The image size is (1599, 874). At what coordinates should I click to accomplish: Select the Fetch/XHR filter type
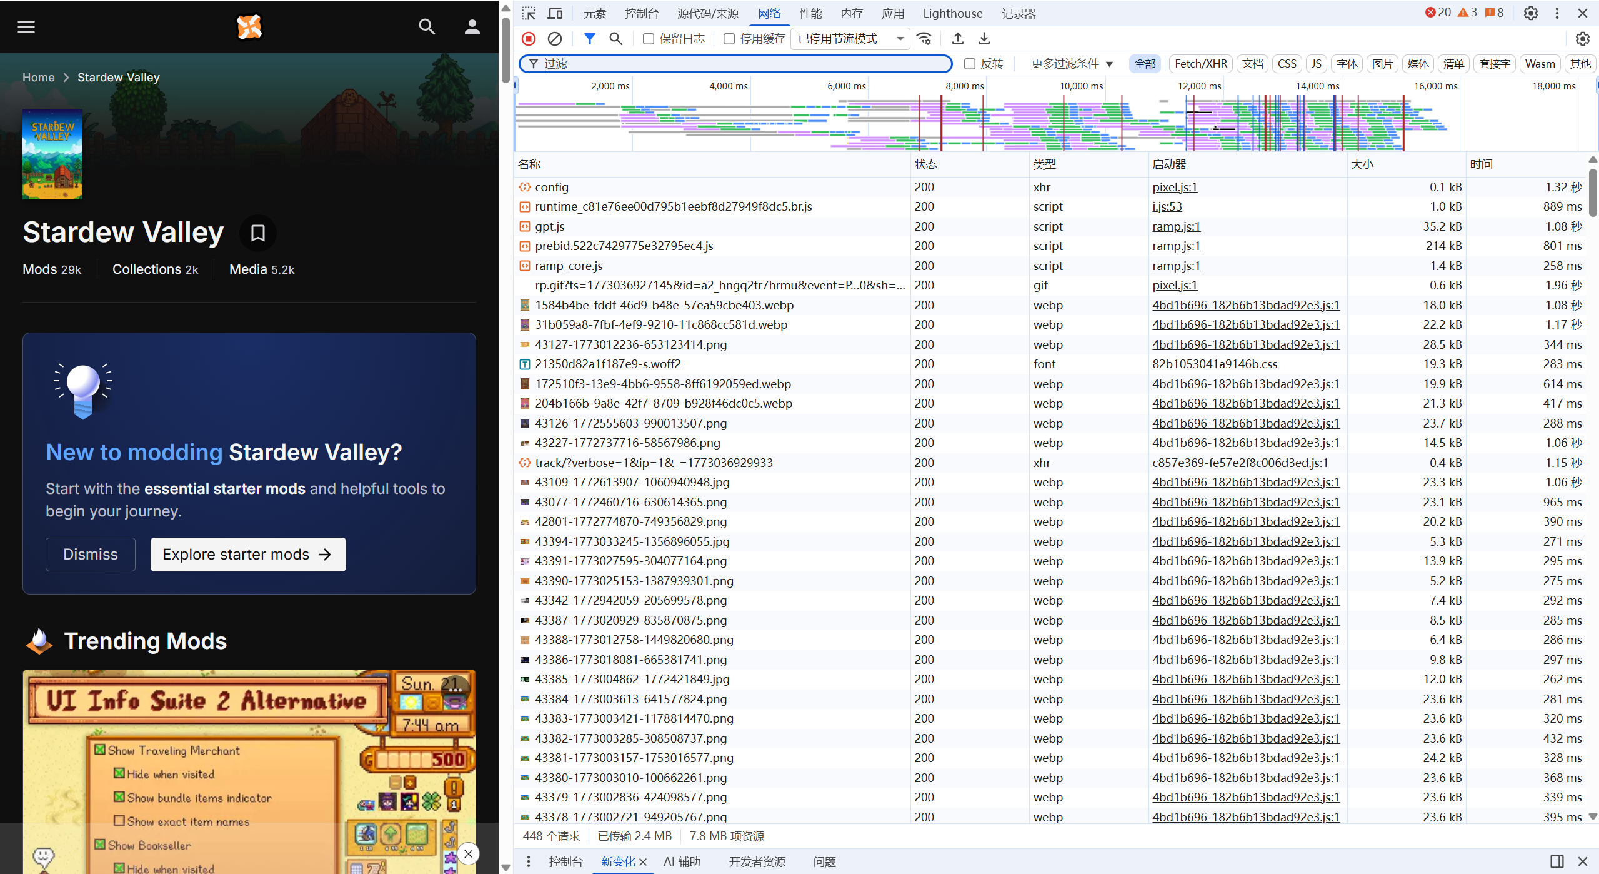[x=1200, y=64]
